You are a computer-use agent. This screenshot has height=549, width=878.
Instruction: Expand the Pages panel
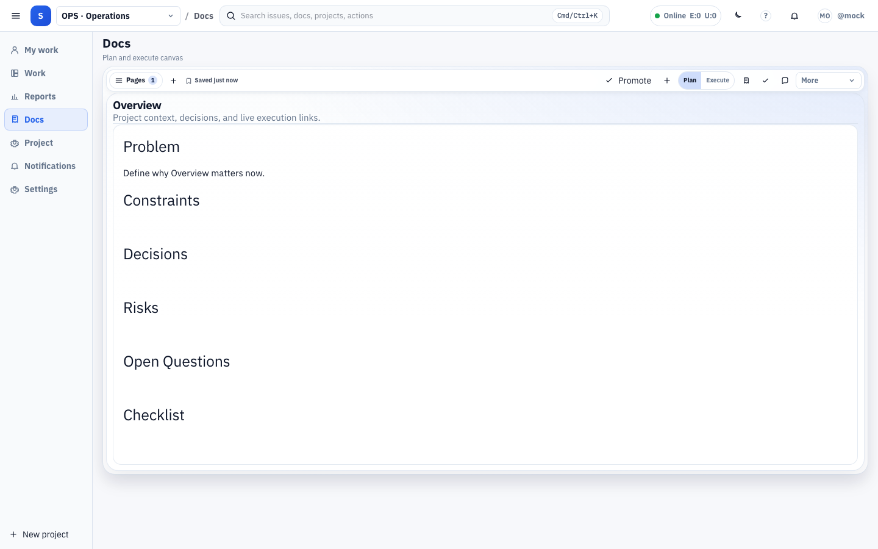click(x=135, y=80)
